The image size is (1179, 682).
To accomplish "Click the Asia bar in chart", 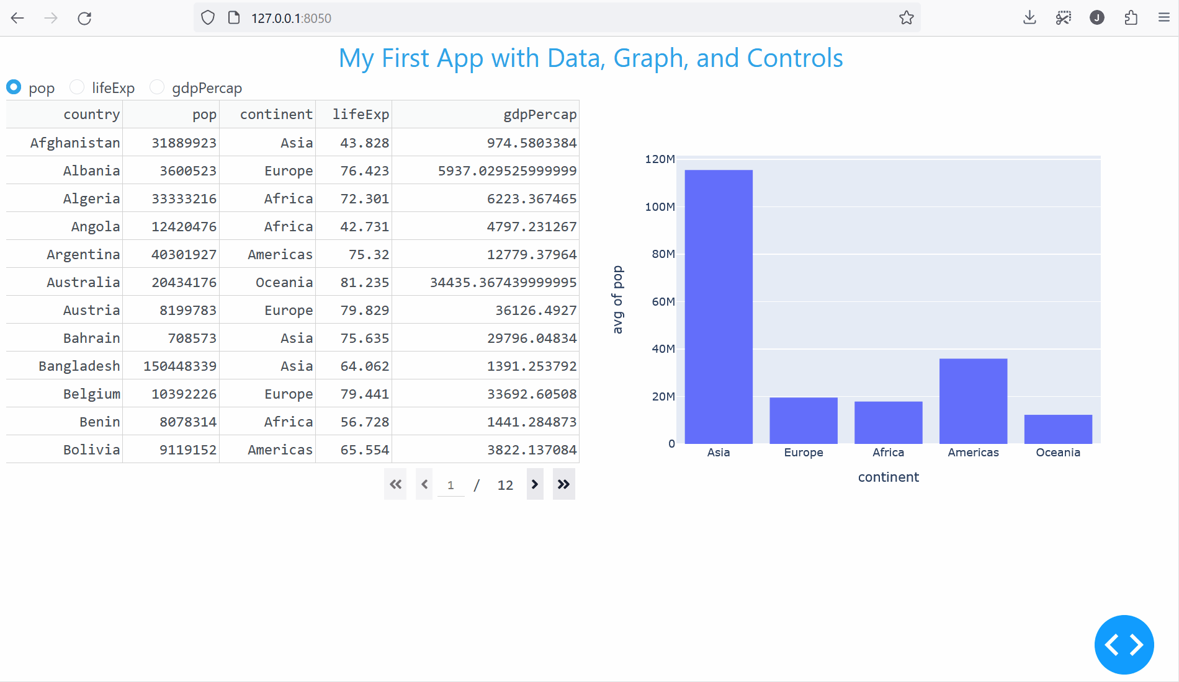I will pos(719,306).
